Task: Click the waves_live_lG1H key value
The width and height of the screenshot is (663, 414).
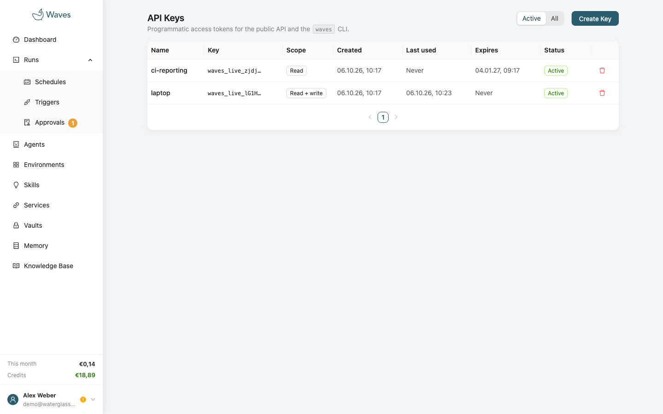Action: point(234,93)
